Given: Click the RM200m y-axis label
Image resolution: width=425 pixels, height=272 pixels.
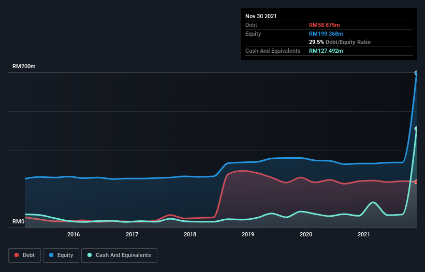Looking at the screenshot, I should pyautogui.click(x=24, y=66).
